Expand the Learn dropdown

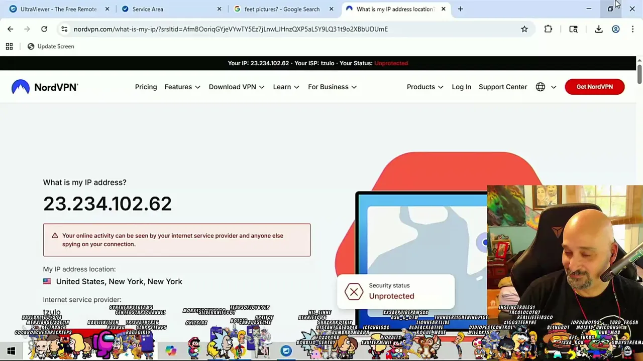286,87
